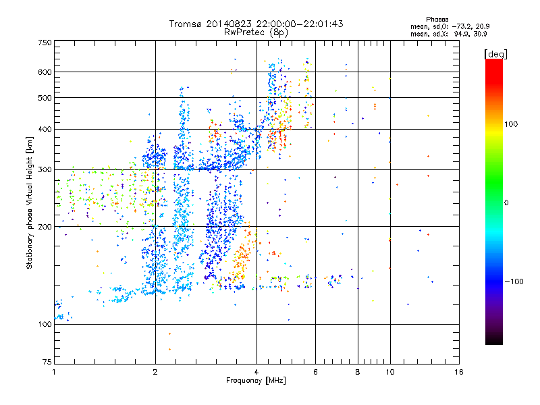Click the '10' frequency axis tick label
This screenshot has height=405, width=540.
coord(390,372)
